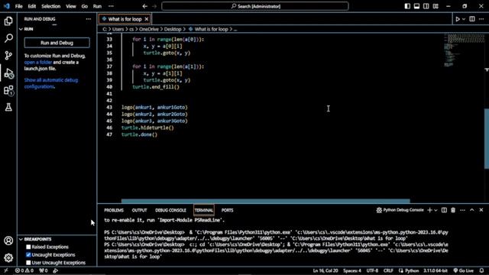Viewport: 489px width, 275px height.
Task: Split the terminal
Action: click(444, 210)
